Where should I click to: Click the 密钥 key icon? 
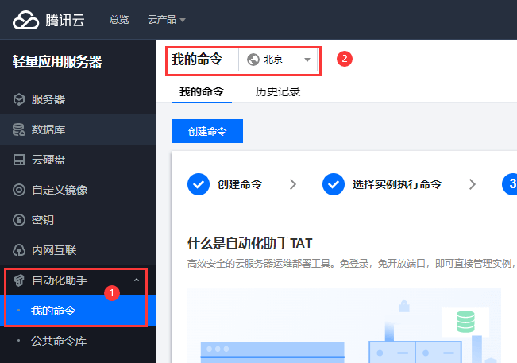point(18,220)
